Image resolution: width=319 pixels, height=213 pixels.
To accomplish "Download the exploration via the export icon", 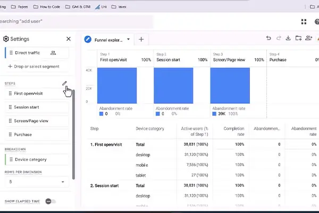I will (x=288, y=38).
